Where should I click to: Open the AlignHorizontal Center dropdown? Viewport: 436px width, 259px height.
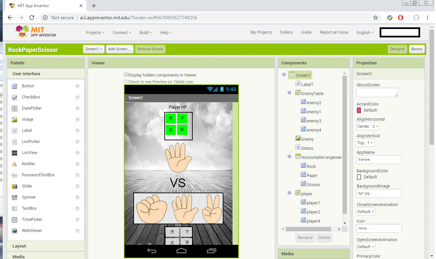(x=368, y=126)
